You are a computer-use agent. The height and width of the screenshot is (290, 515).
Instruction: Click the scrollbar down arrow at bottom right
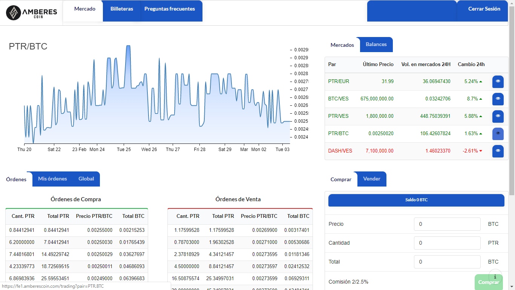click(x=512, y=287)
